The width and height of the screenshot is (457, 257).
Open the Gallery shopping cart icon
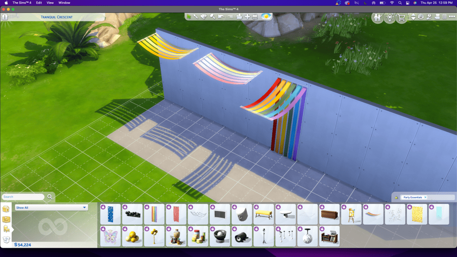pos(401,17)
